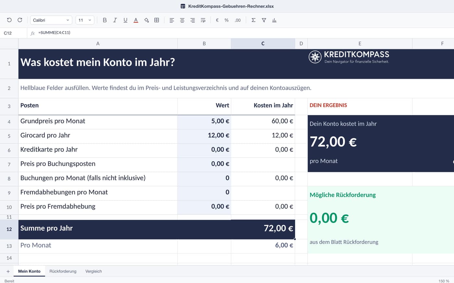Click the 150 % zoom indicator

pyautogui.click(x=444, y=281)
